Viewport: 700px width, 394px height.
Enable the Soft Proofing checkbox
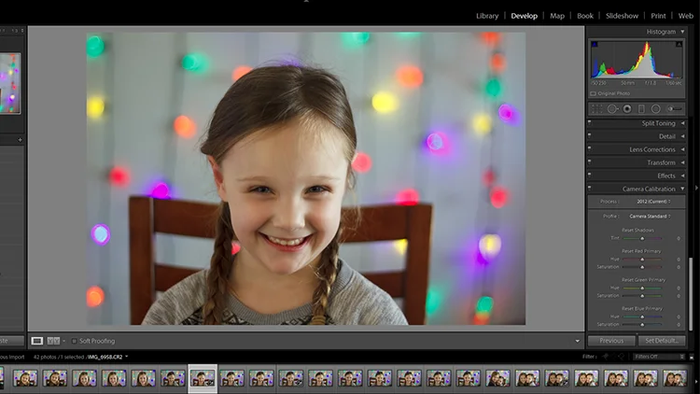[x=74, y=341]
